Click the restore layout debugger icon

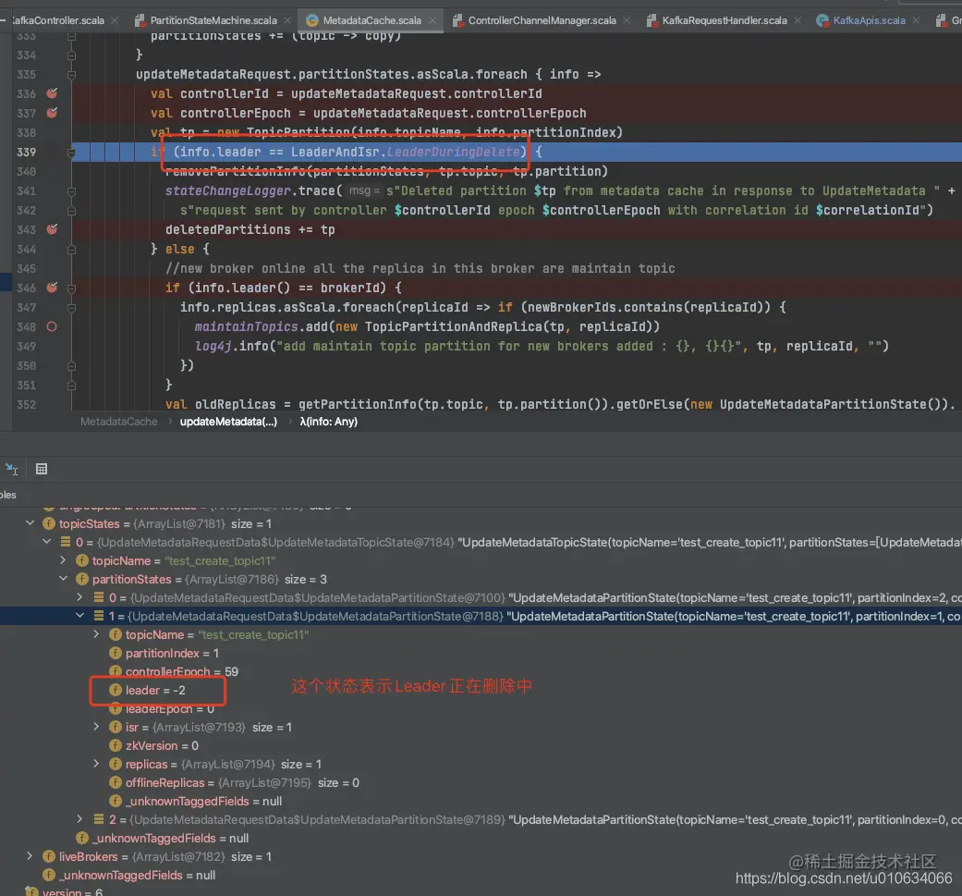click(x=11, y=470)
